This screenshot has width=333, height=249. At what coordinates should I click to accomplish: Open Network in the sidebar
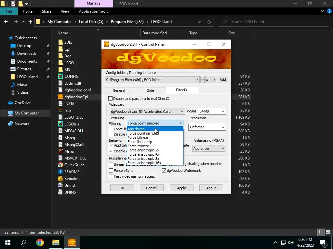[22, 124]
